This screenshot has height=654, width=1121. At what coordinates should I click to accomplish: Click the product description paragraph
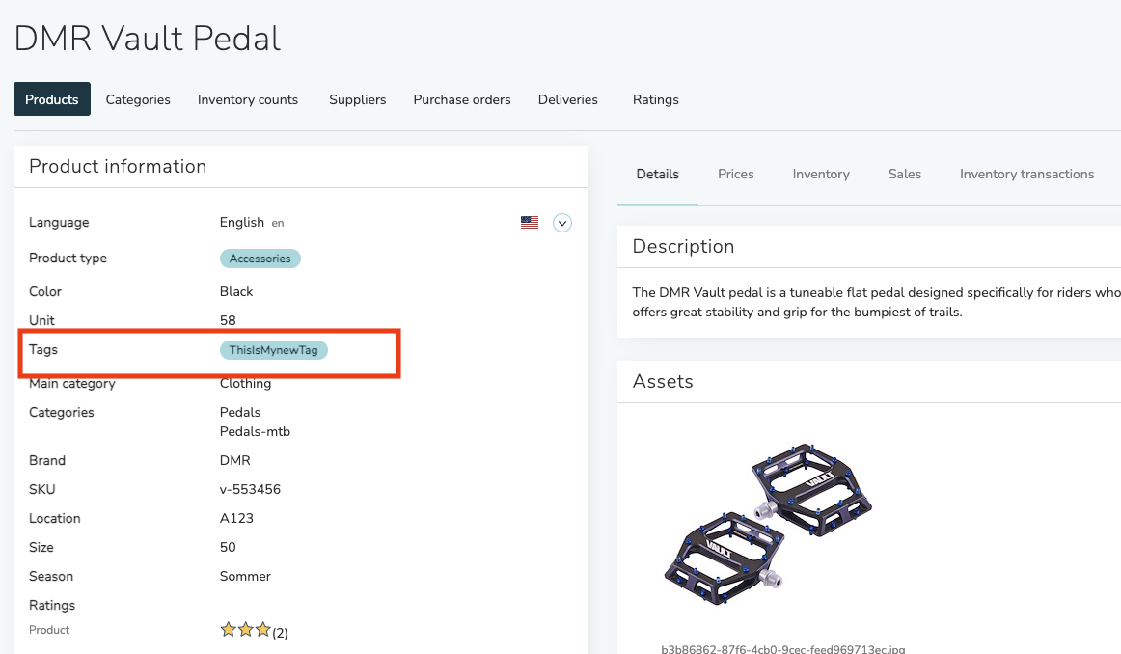pyautogui.click(x=877, y=302)
